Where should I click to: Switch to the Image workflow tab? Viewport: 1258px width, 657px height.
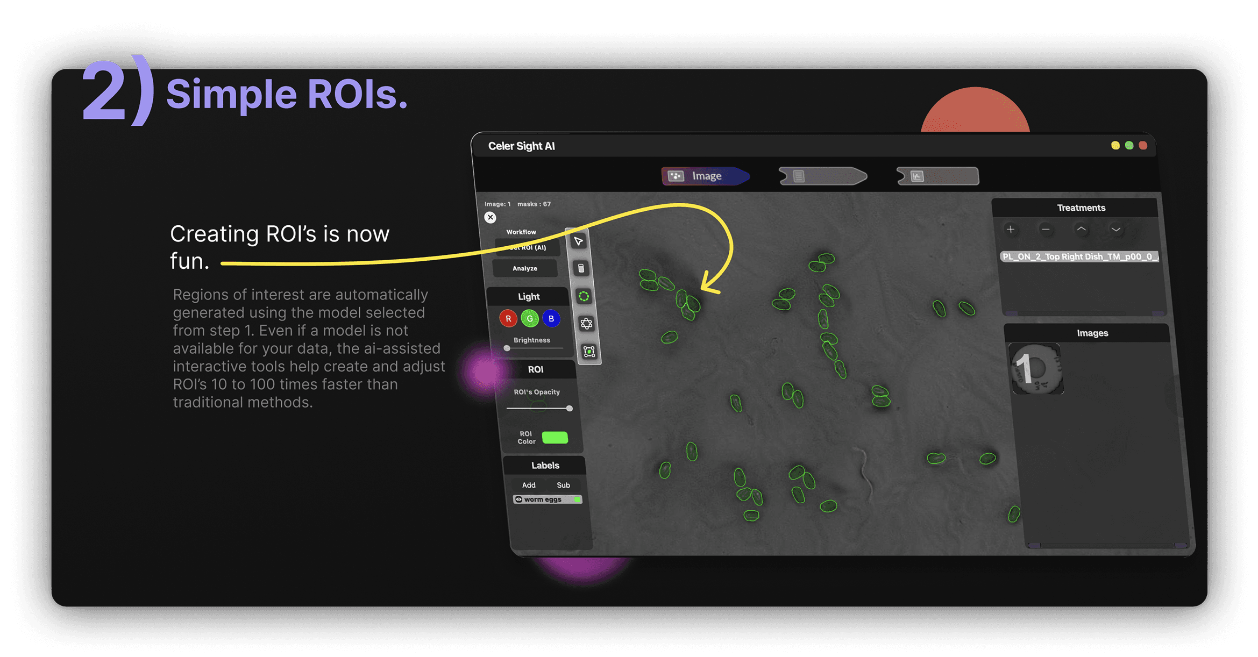[x=705, y=176]
